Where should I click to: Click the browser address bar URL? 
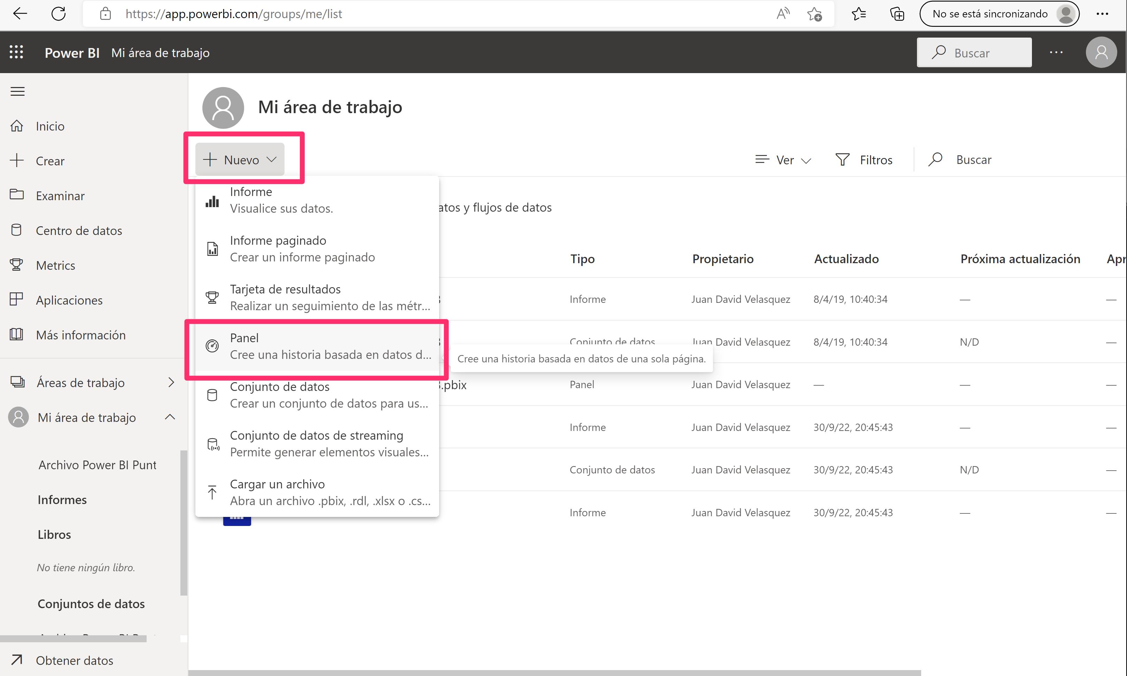(234, 14)
